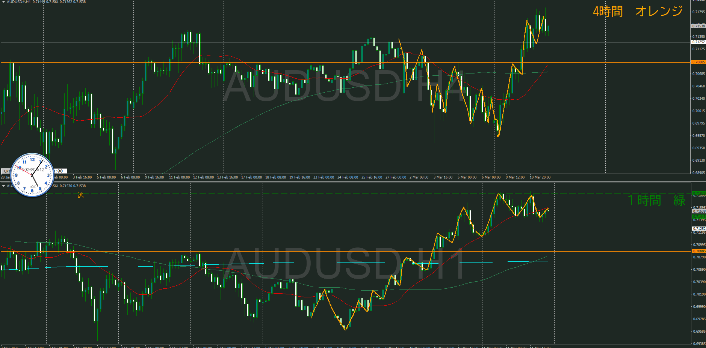The image size is (706, 348).
Task: Click the white 0.71252 price tag in H1 chart
Action: tap(698, 229)
